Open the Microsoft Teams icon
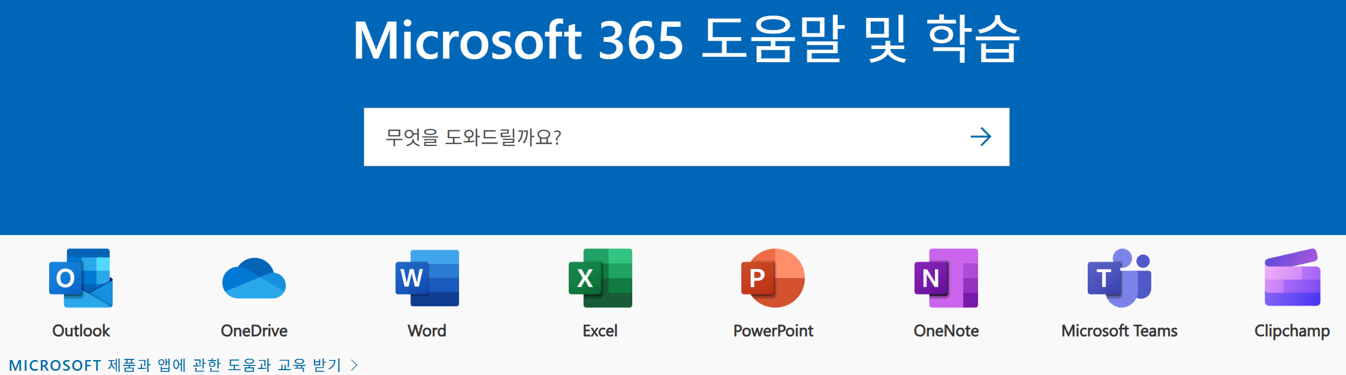This screenshot has height=375, width=1346. pos(1119,278)
